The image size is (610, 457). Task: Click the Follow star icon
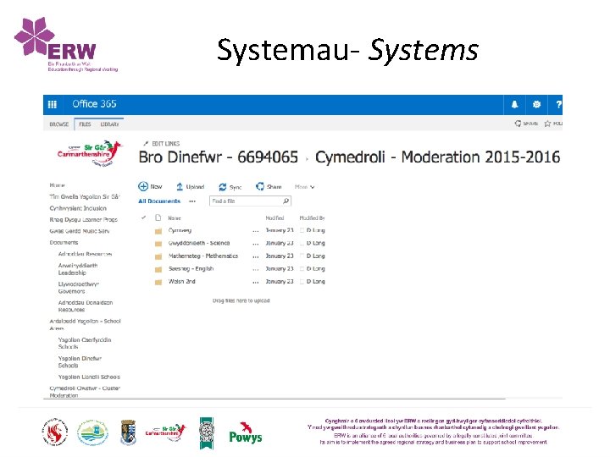point(547,124)
